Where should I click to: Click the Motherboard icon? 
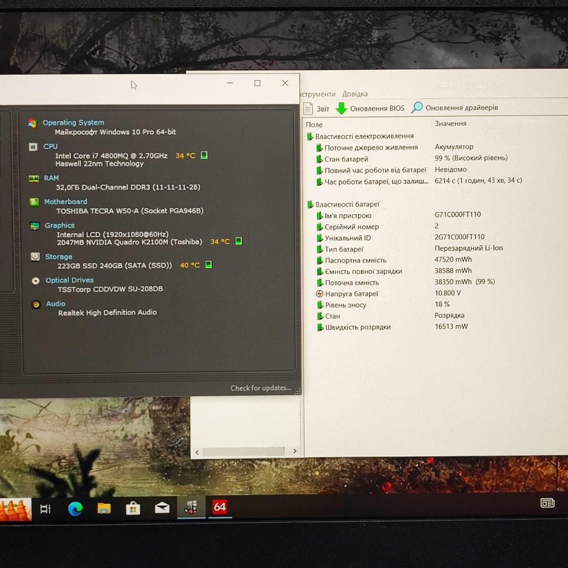pyautogui.click(x=34, y=202)
